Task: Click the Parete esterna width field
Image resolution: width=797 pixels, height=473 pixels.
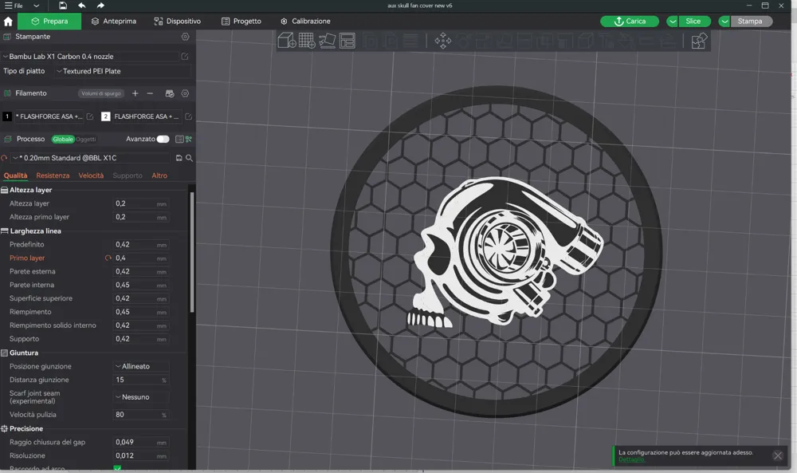Action: coord(141,271)
